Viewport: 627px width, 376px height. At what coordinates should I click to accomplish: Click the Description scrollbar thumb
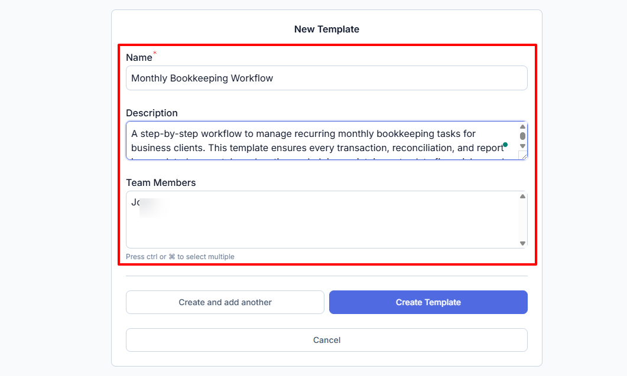click(522, 136)
